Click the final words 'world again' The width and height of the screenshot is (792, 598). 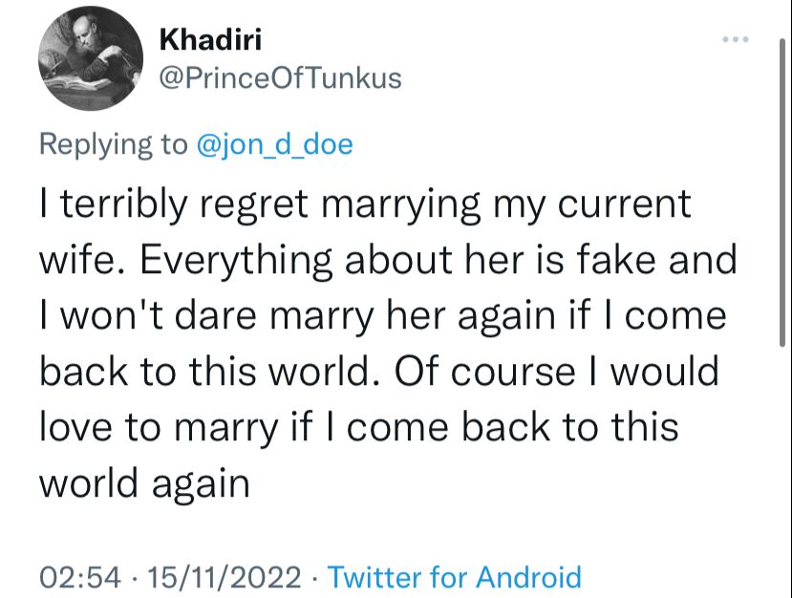coord(144,484)
